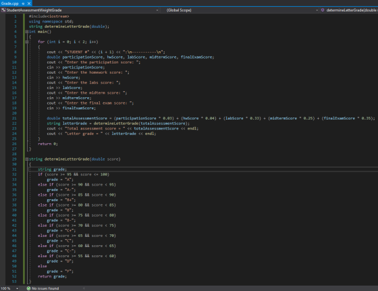Click the determineLetterGrade member icon

click(x=323, y=10)
